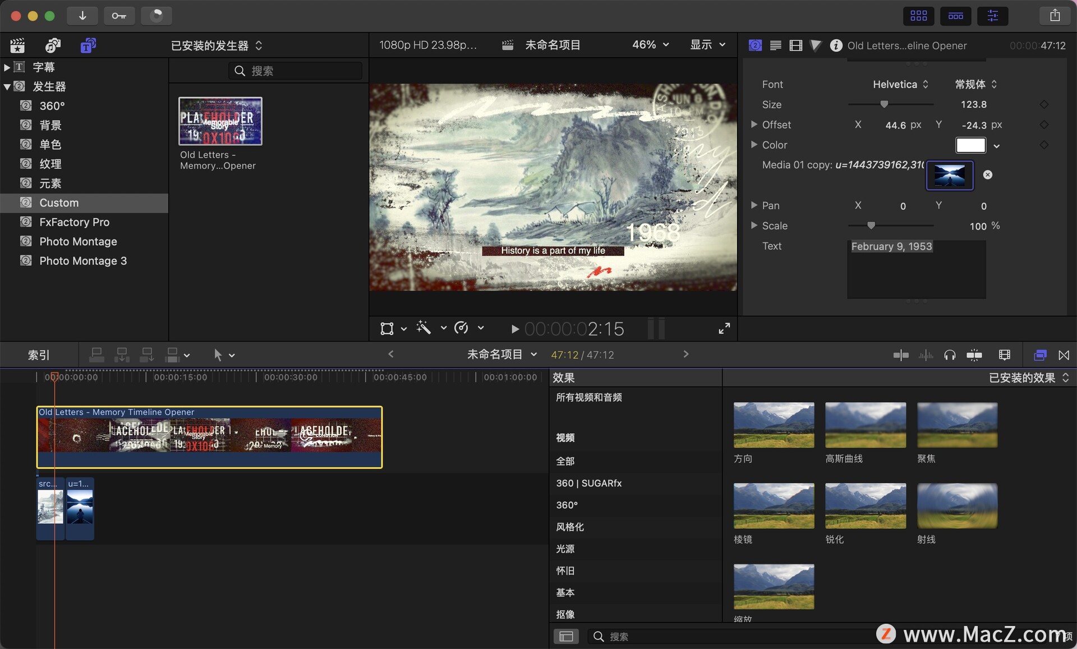Click the 索引 index button
Viewport: 1077px width, 649px height.
click(x=39, y=355)
